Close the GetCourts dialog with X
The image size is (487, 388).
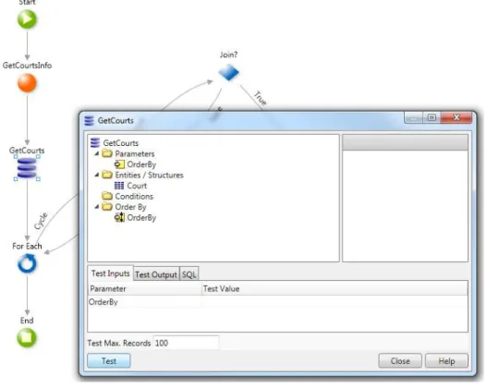click(x=457, y=117)
